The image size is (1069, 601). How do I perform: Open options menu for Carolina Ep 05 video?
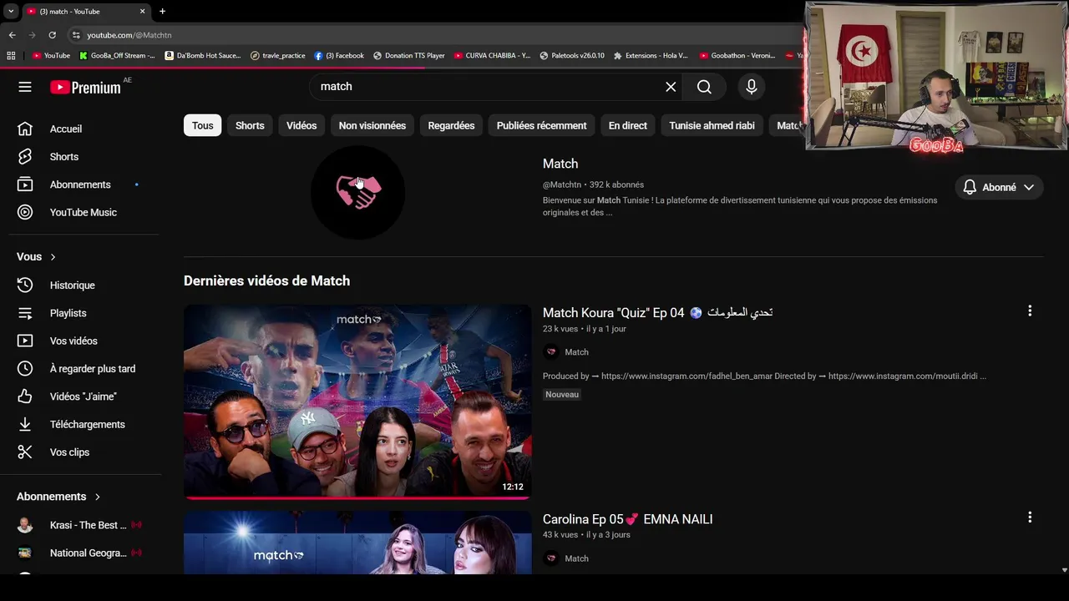point(1030,518)
